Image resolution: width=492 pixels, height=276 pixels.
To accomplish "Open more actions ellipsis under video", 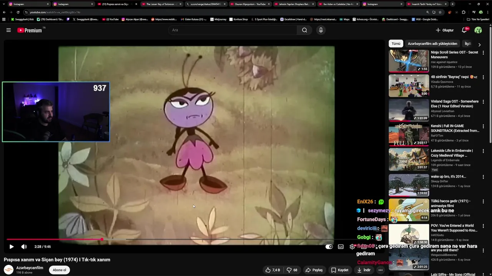I will tap(381, 270).
